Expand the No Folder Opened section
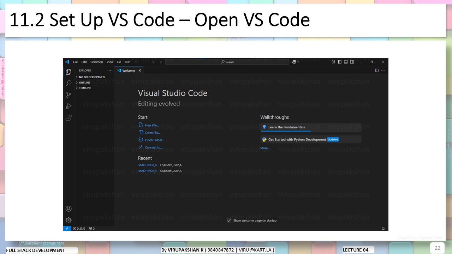The width and height of the screenshot is (452, 254). [x=95, y=77]
